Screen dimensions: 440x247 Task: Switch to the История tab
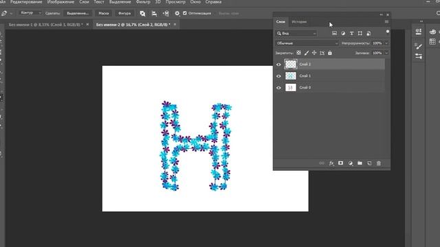299,21
